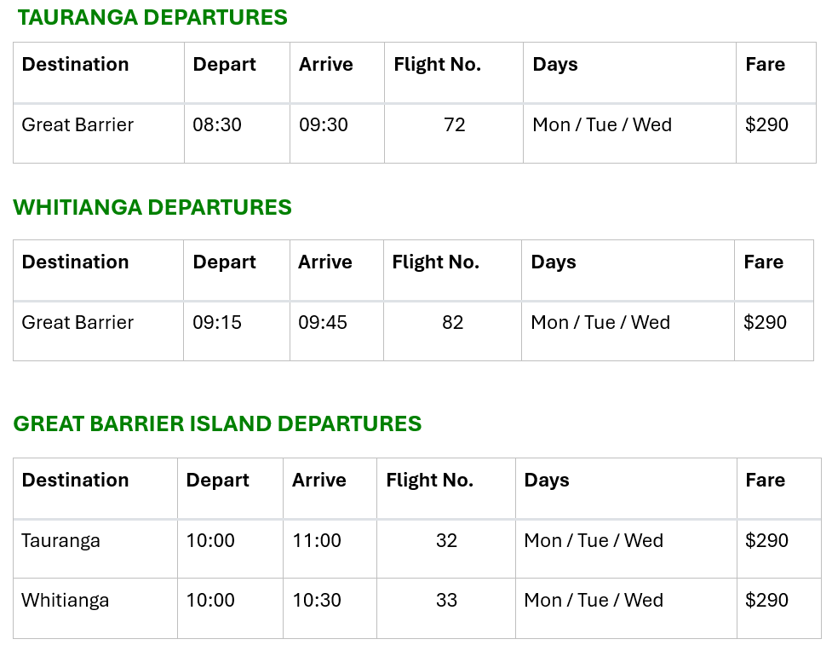Select flight number 82 cell
The height and width of the screenshot is (645, 832).
point(452,323)
